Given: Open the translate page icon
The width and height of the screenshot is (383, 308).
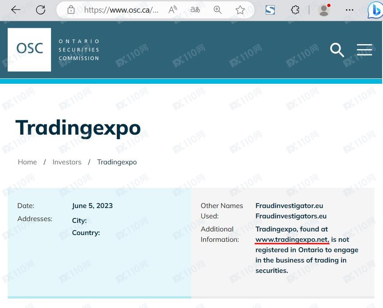Looking at the screenshot, I should tap(195, 10).
